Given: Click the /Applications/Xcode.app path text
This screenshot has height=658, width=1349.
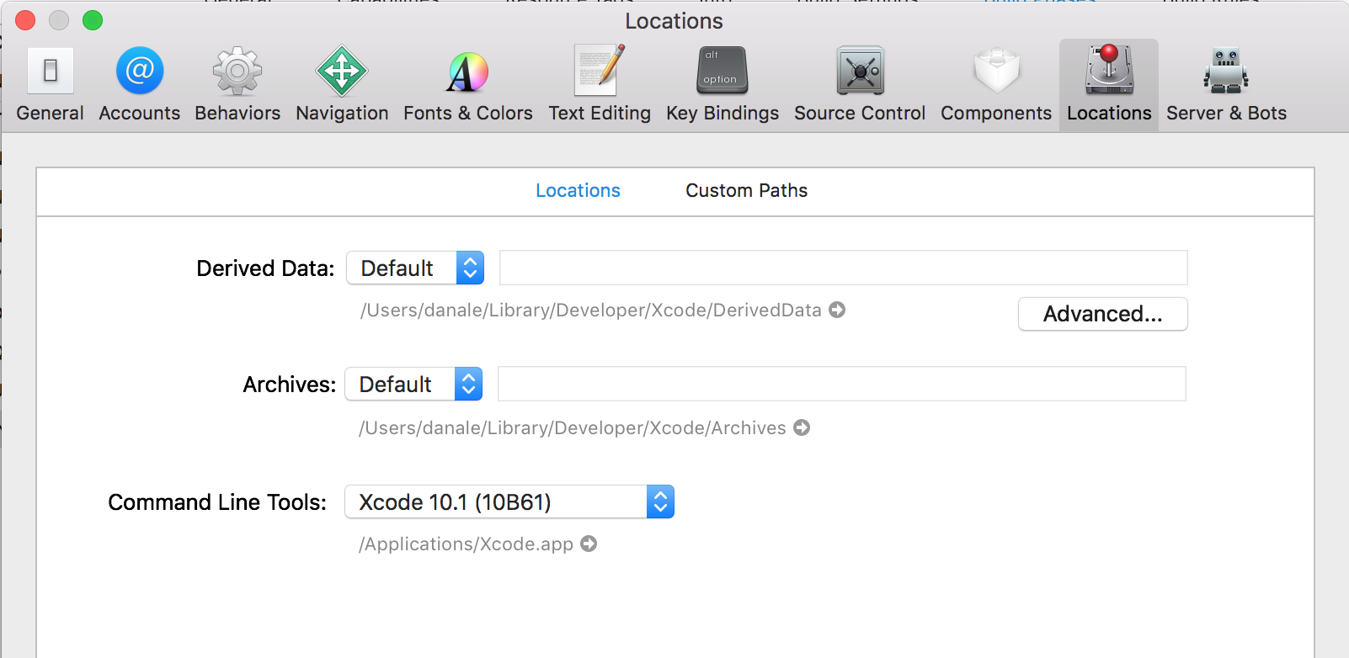Looking at the screenshot, I should click(466, 544).
